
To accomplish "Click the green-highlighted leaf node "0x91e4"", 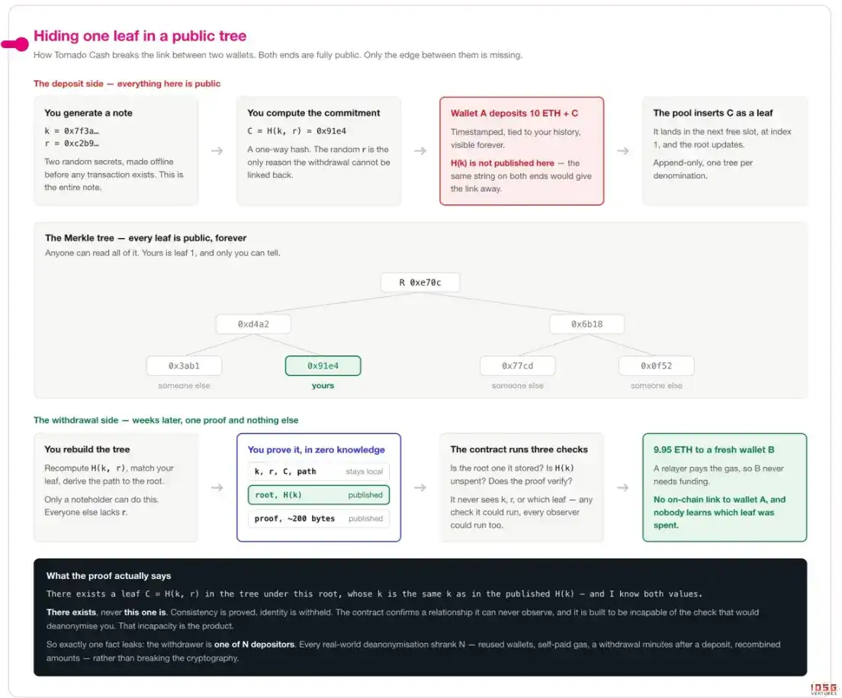I will click(323, 365).
